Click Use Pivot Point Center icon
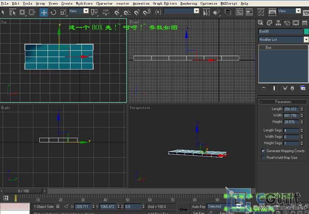 coord(94,12)
